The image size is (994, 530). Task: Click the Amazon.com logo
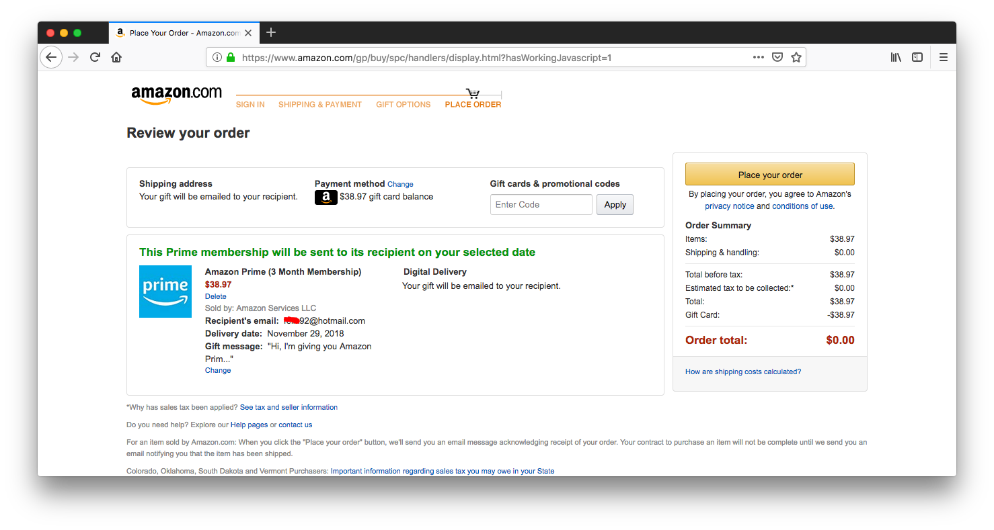pos(176,95)
